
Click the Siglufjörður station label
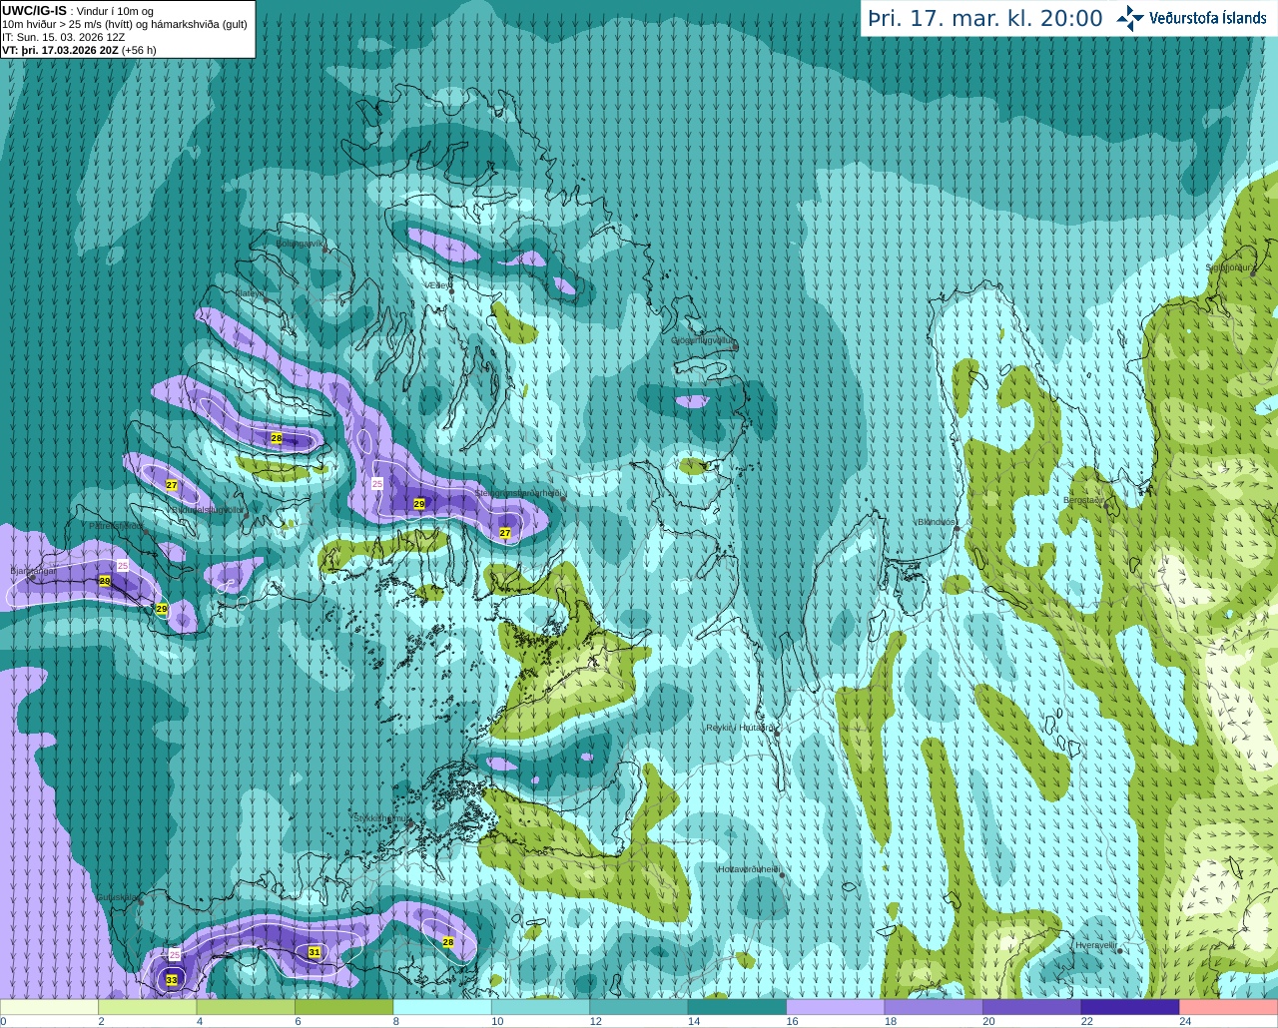click(1229, 267)
